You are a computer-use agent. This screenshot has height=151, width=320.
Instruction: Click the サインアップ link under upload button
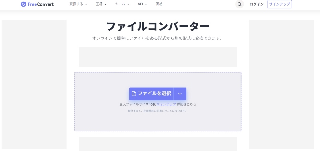(x=166, y=104)
